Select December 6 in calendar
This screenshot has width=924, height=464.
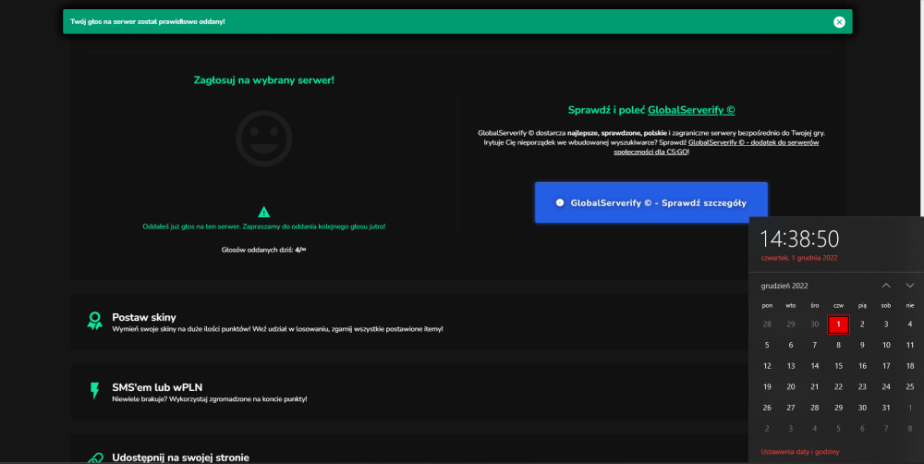791,345
